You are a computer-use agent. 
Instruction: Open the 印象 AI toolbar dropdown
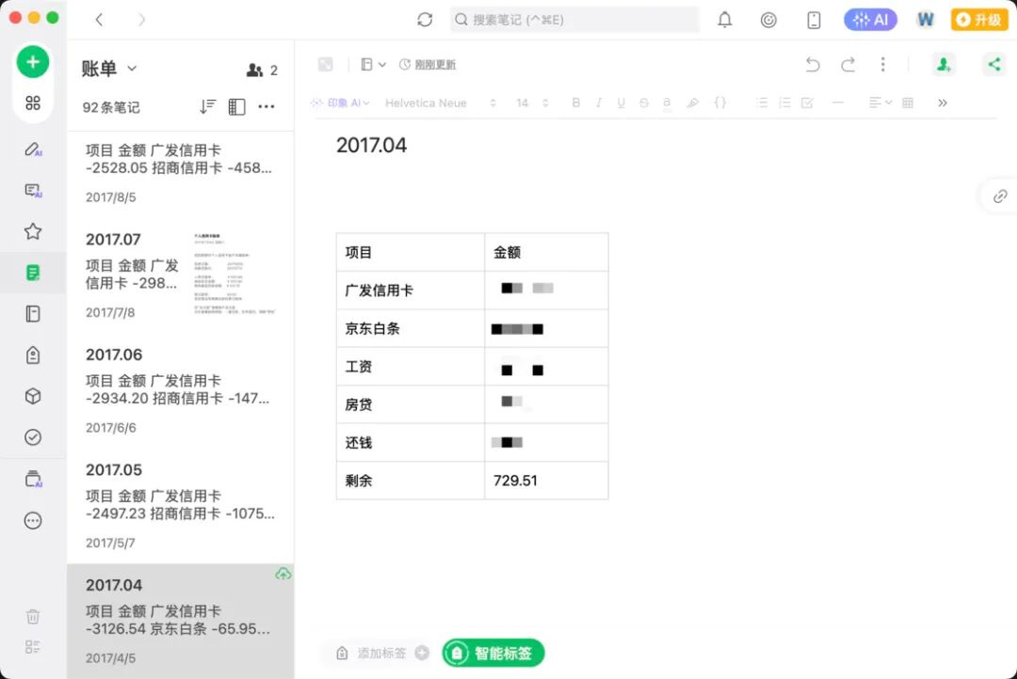[340, 103]
